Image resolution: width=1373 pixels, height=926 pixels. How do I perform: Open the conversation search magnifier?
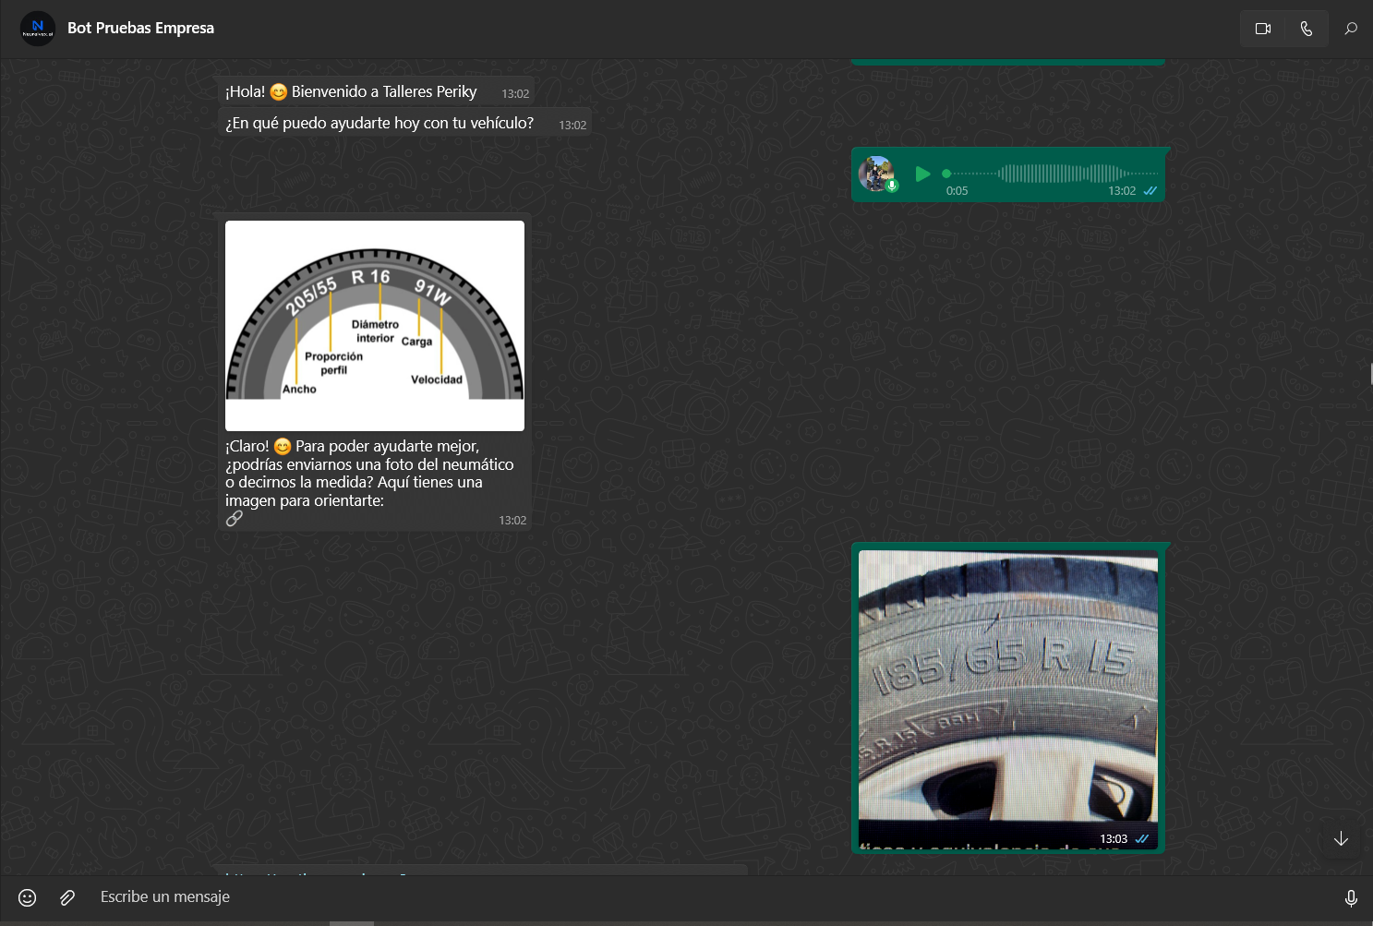pyautogui.click(x=1351, y=29)
